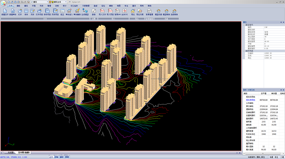Toggle the 建筑 layer checkbox in title bar
The height and width of the screenshot is (159, 285).
(x=32, y=2)
